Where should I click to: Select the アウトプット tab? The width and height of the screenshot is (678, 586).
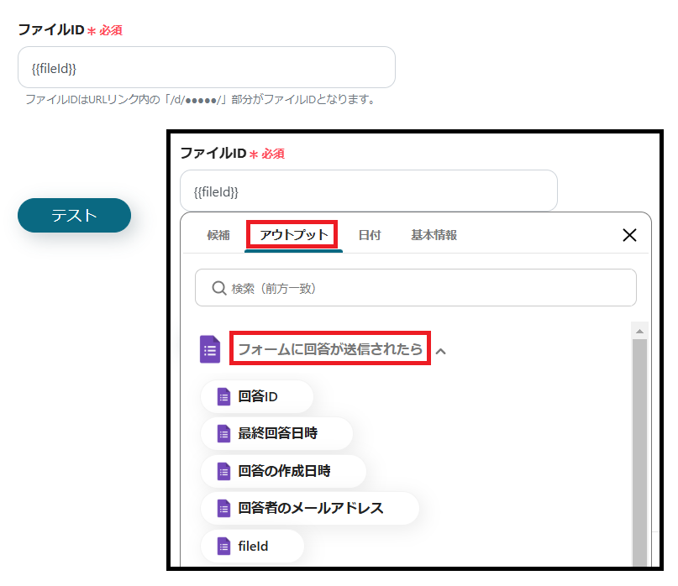coord(293,235)
